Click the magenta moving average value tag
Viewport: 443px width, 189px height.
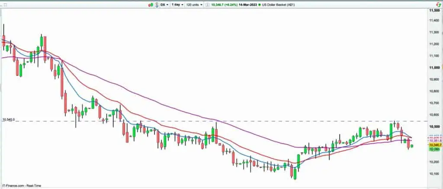[435, 141]
